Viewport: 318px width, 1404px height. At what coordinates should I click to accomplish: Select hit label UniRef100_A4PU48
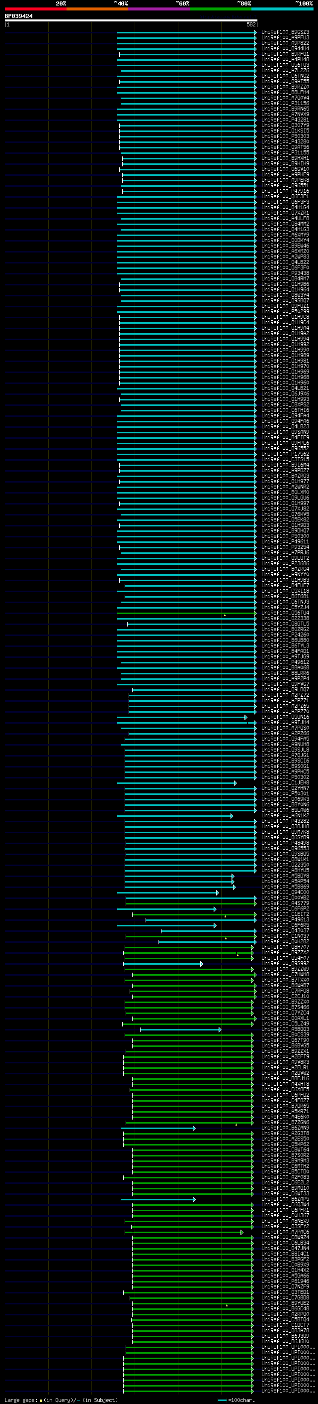[285, 59]
